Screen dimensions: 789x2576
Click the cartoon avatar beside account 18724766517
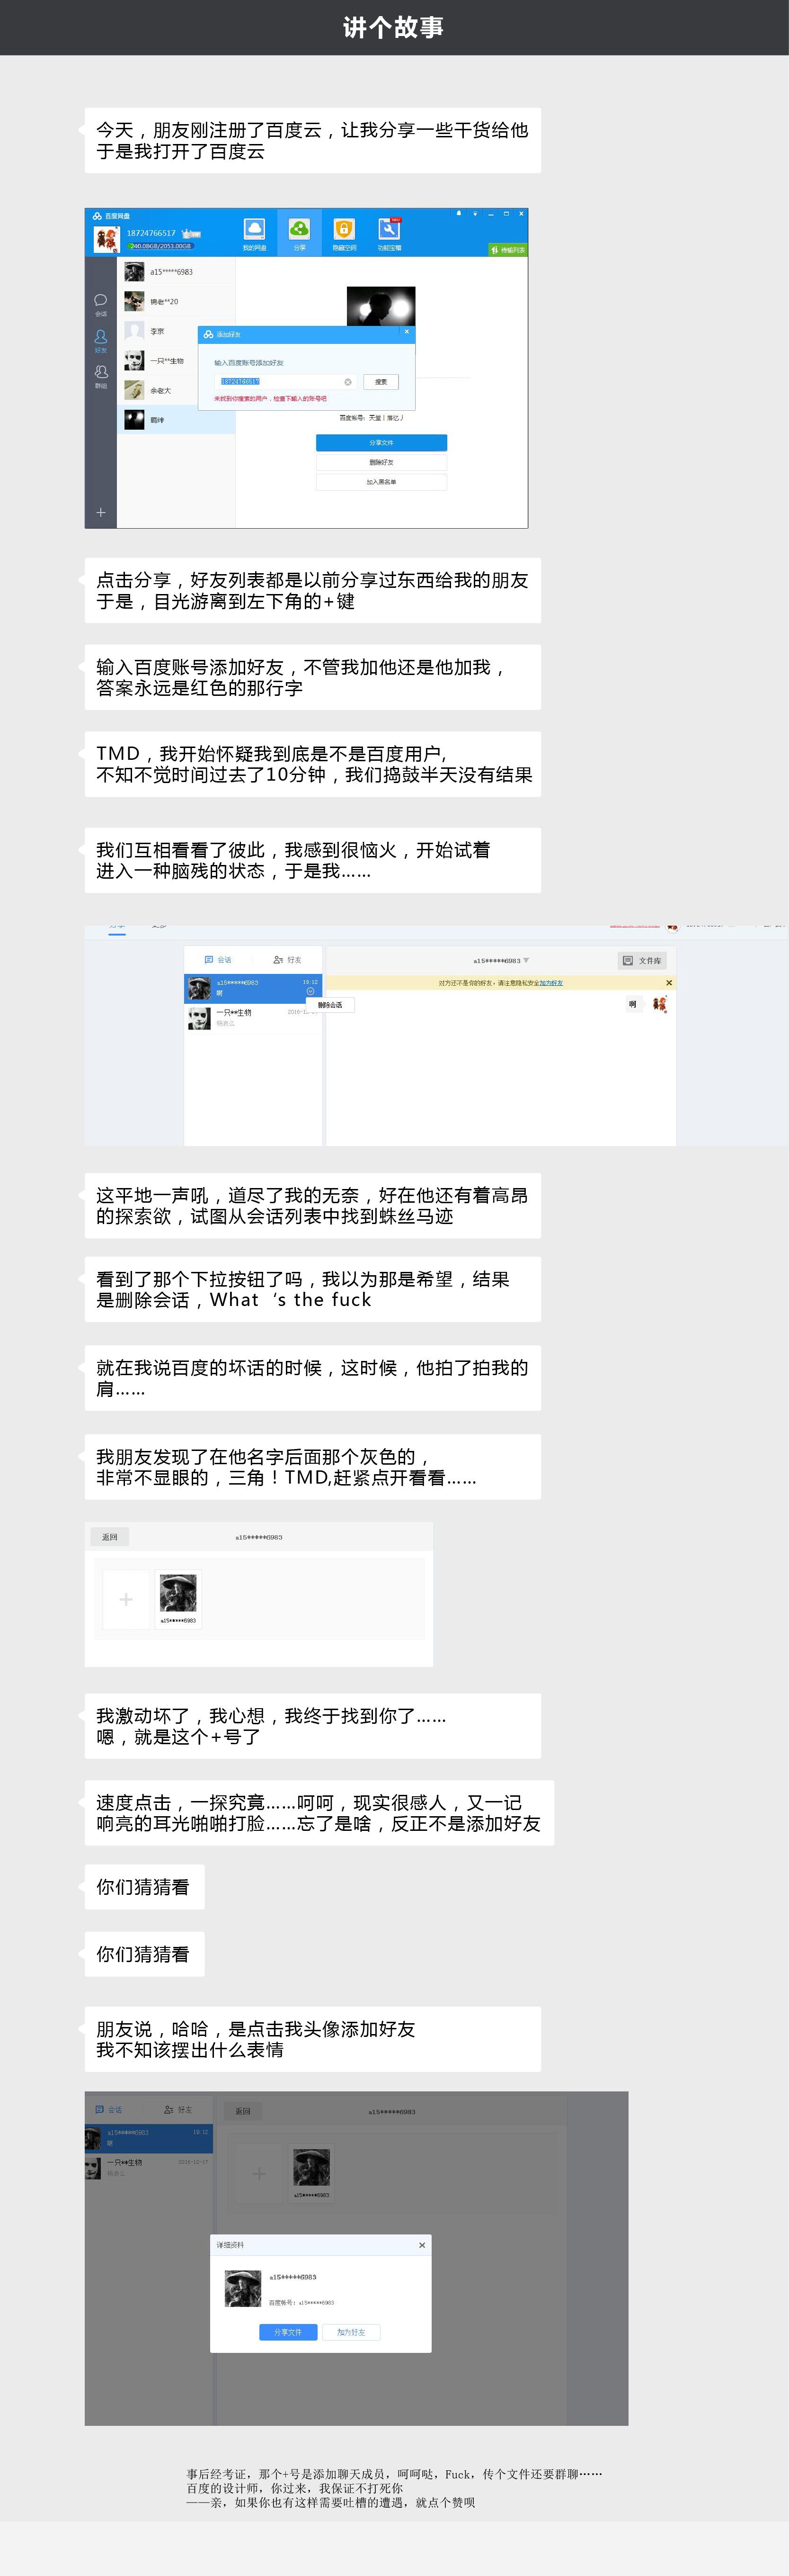pos(106,239)
